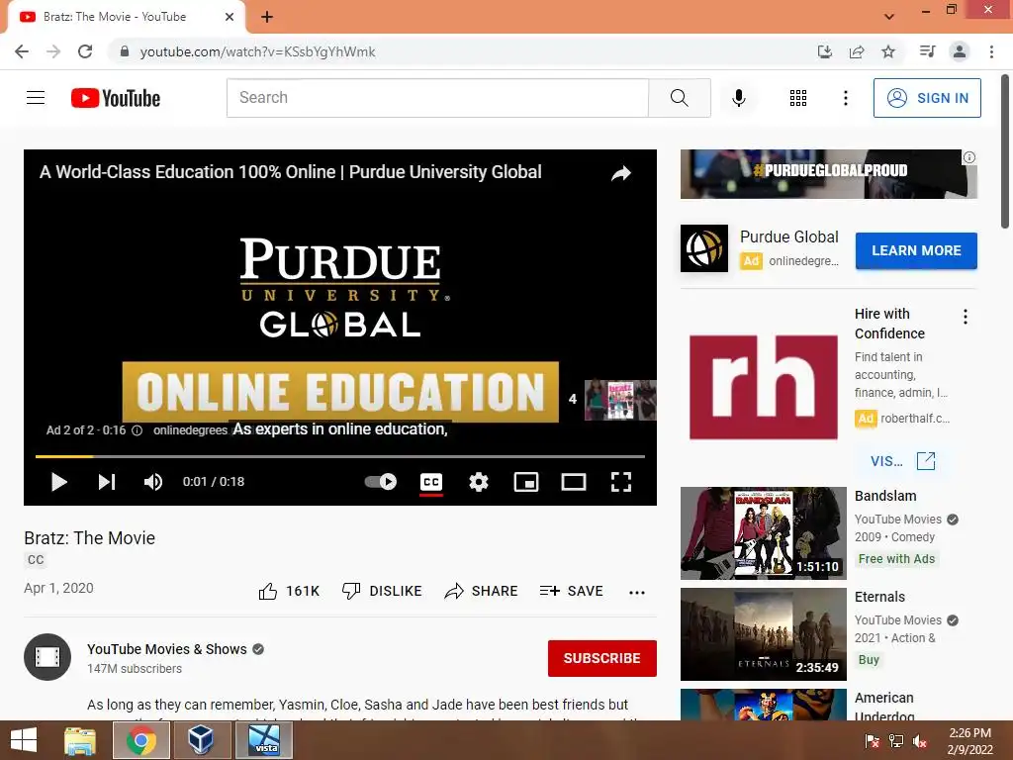
Task: Click the red SUBSCRIBE button
Action: tap(602, 658)
